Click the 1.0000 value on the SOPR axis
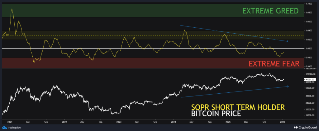This screenshot has height=131, width=319. point(308,49)
